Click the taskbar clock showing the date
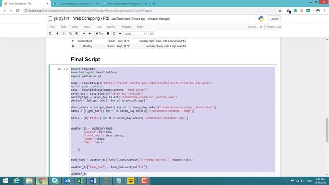The height and width of the screenshot is (185, 329). click(320, 181)
